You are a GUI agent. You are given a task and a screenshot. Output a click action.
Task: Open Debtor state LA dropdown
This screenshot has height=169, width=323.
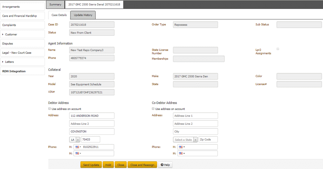click(75, 140)
